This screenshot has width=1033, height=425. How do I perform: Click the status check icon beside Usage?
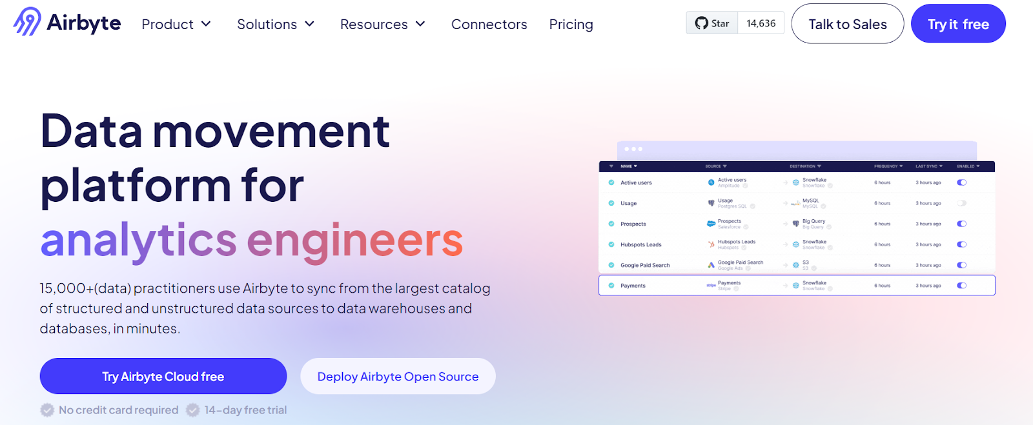tap(611, 203)
